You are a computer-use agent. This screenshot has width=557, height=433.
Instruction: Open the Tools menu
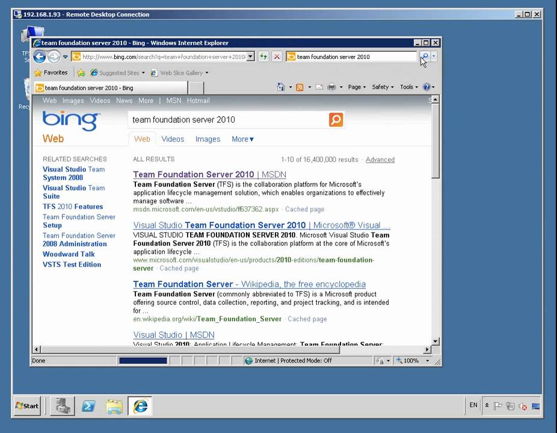[x=409, y=87]
